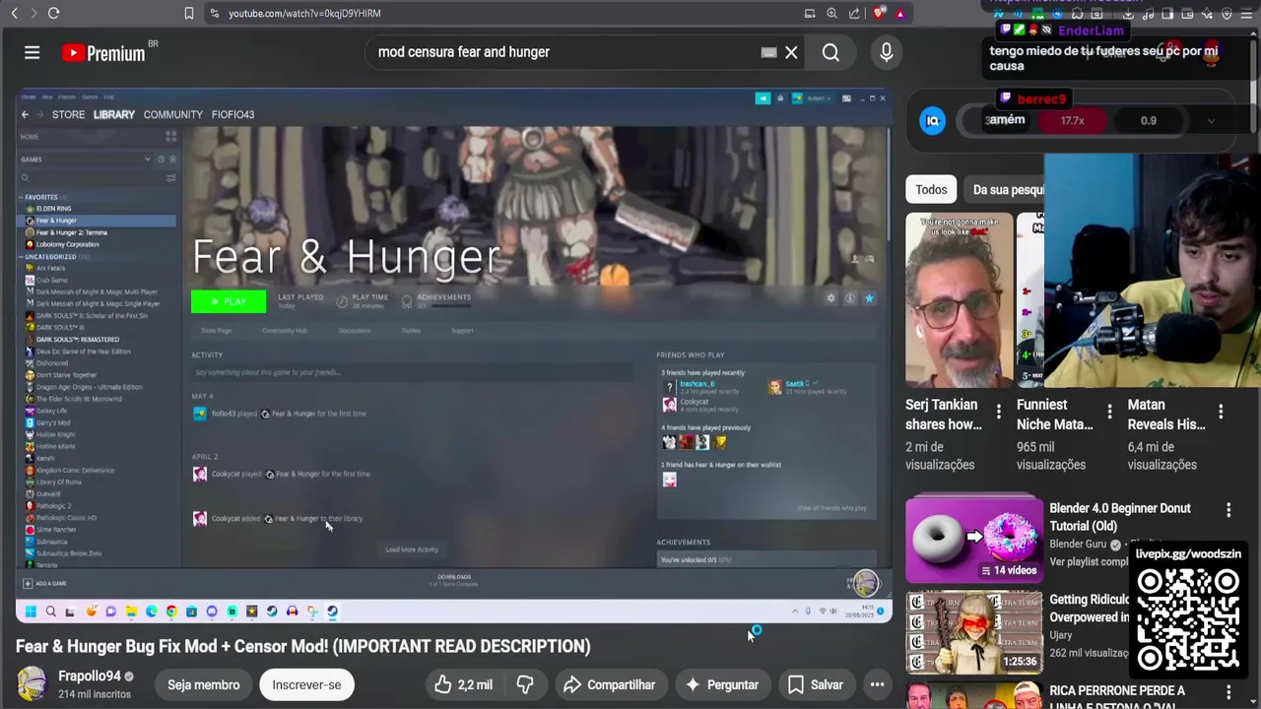Open options for Serj Tankian short

998,411
